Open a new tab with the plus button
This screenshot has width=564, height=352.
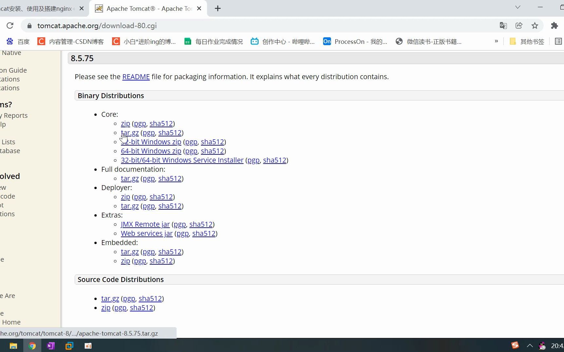point(218,9)
